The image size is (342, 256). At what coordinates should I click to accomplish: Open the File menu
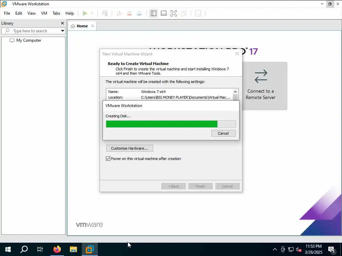point(7,13)
